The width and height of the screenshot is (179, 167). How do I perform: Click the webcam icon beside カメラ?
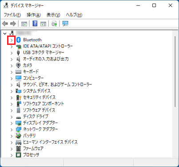(x=18, y=65)
